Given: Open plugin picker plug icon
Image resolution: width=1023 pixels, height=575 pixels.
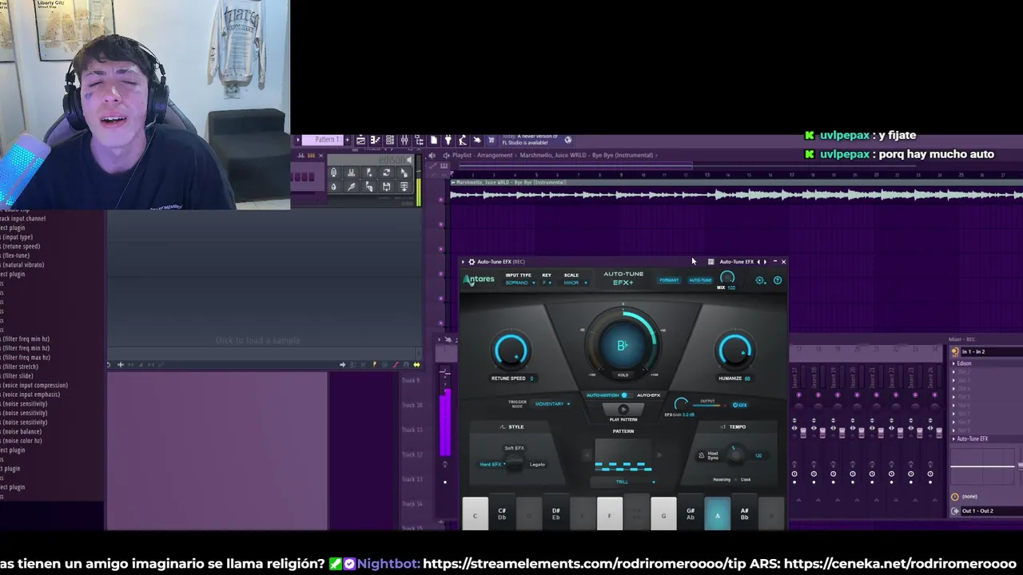Looking at the screenshot, I should (x=448, y=140).
